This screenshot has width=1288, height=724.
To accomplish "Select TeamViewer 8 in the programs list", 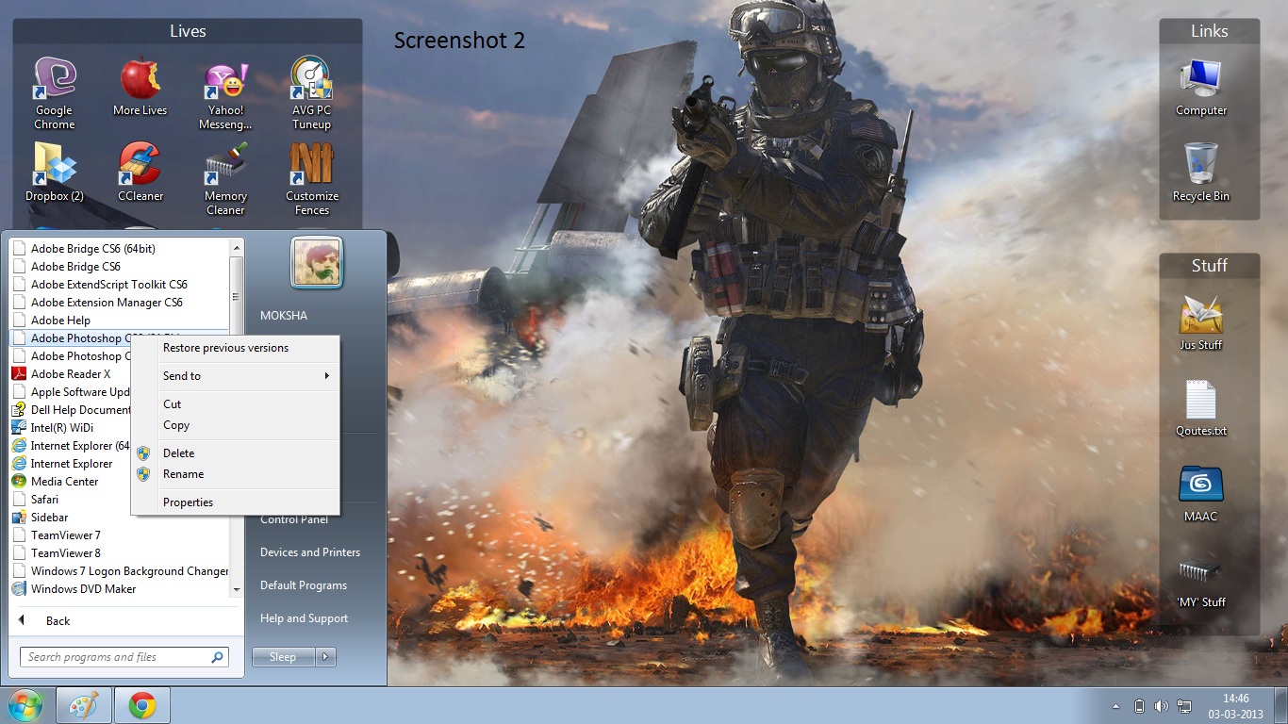I will click(65, 553).
